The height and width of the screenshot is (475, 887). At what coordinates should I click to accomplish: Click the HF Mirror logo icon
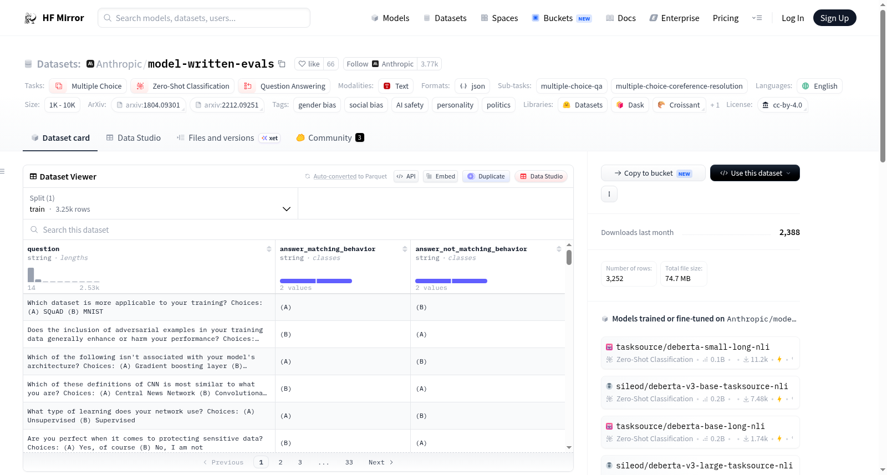click(x=30, y=18)
